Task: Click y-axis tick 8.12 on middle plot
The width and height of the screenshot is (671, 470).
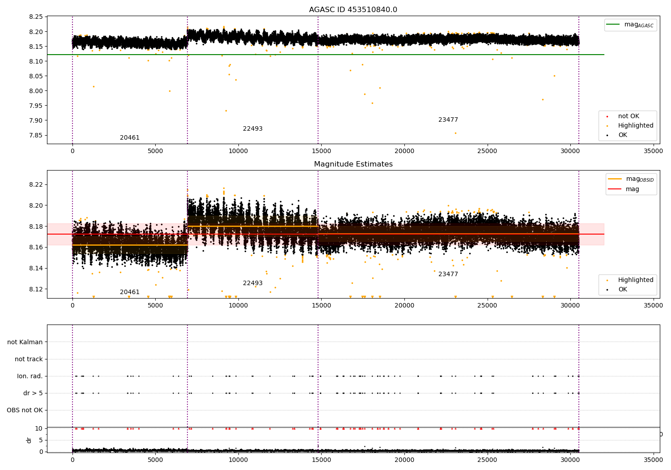Action: (x=35, y=289)
